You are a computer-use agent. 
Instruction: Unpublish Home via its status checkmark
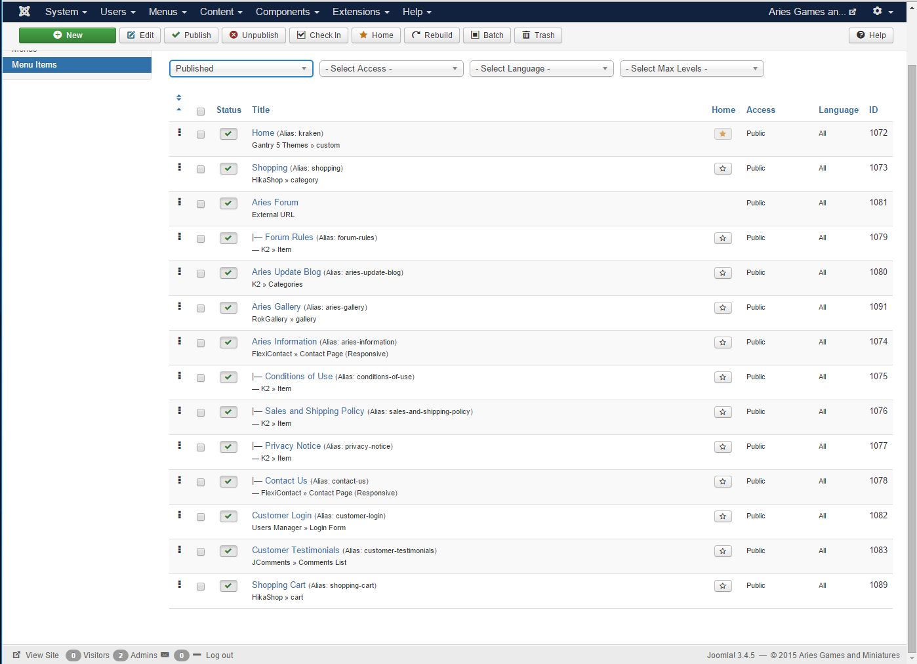coord(228,134)
